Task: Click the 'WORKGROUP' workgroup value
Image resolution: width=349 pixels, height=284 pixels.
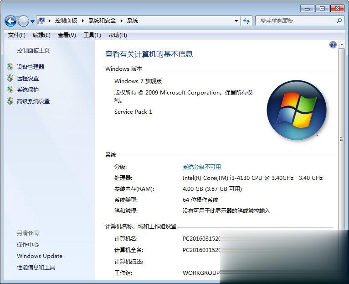Action: pos(201,273)
